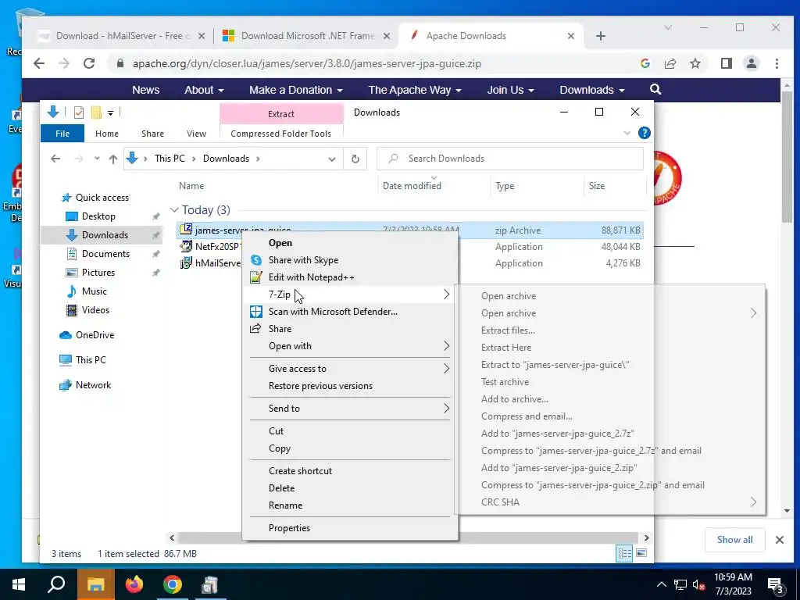Image resolution: width=800 pixels, height=600 pixels.
Task: Click the Chrome profile avatar icon
Action: [752, 63]
